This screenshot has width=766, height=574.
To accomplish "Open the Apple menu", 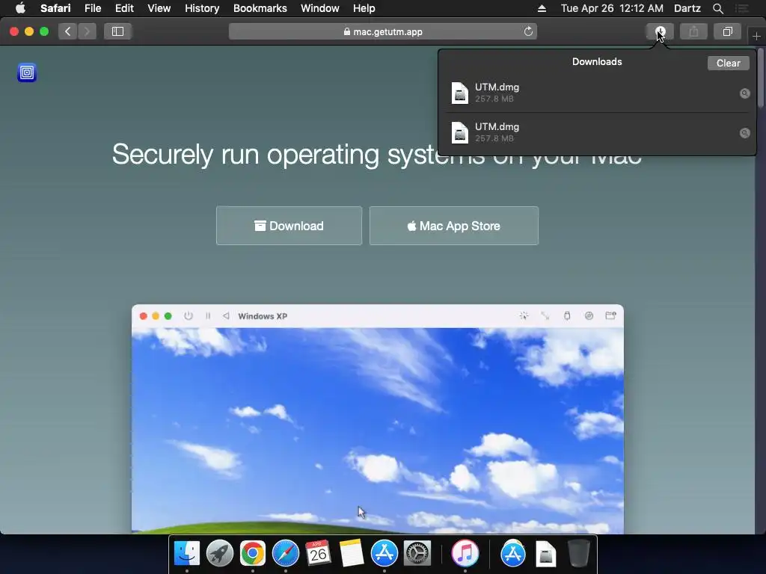I will point(20,8).
